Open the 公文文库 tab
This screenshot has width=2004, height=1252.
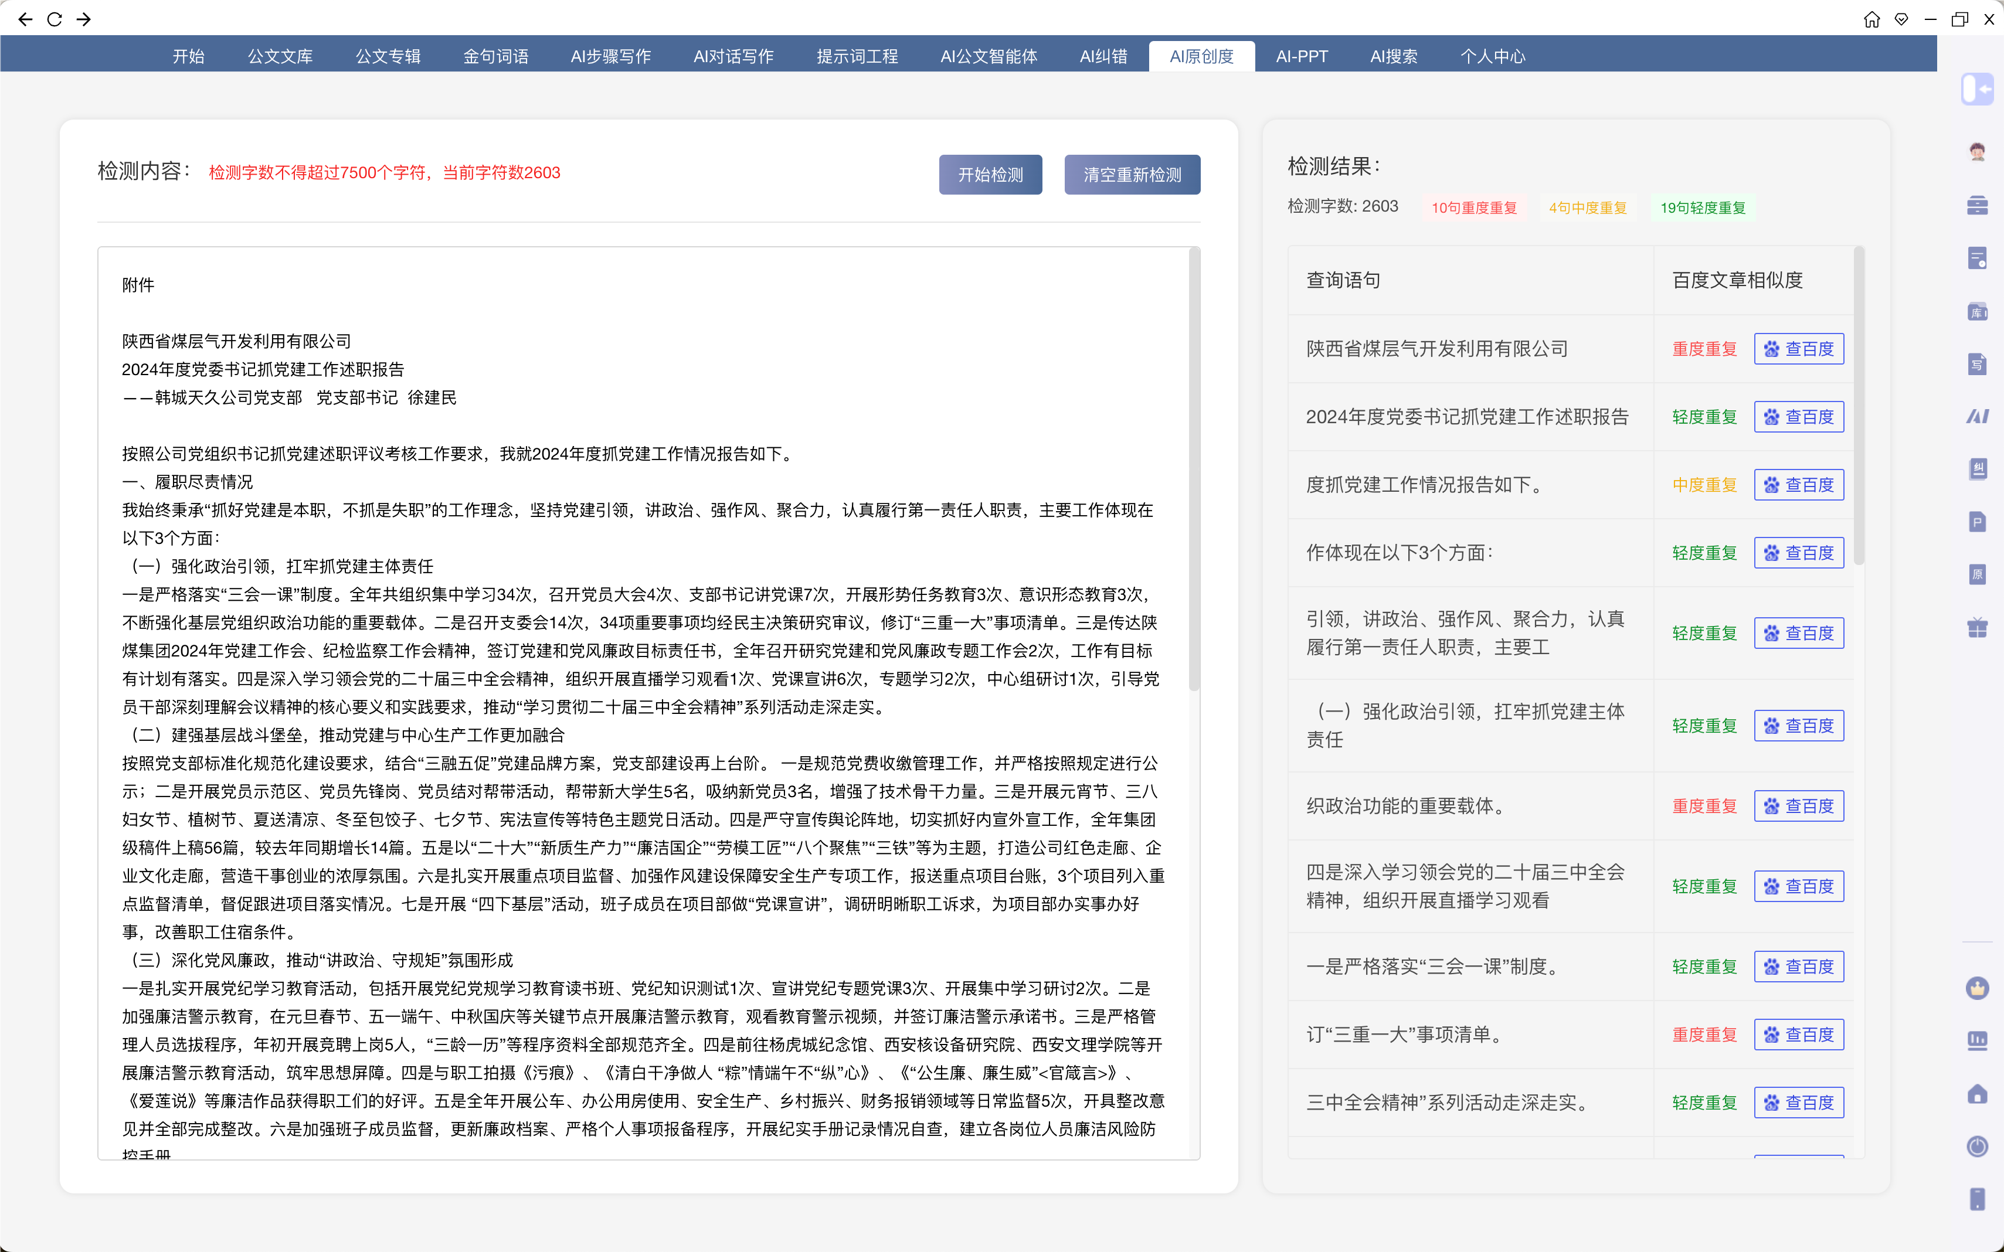point(280,56)
